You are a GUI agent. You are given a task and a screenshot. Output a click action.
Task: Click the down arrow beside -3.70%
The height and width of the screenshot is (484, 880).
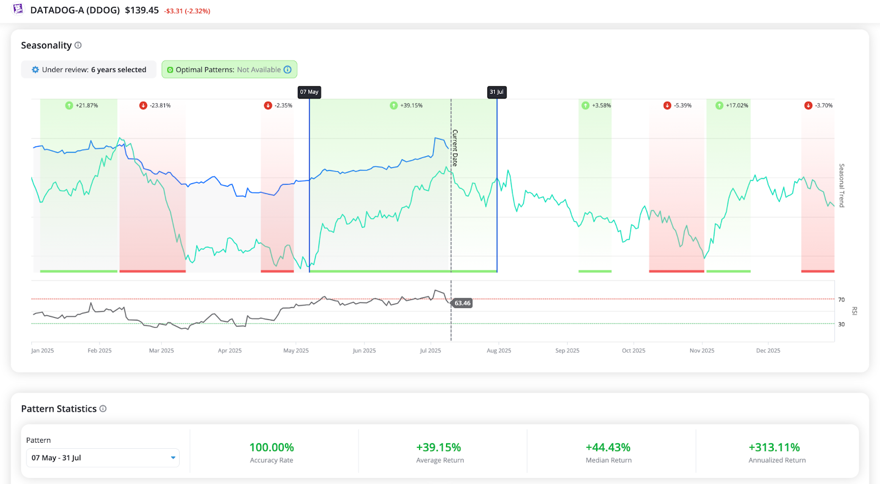pyautogui.click(x=809, y=106)
